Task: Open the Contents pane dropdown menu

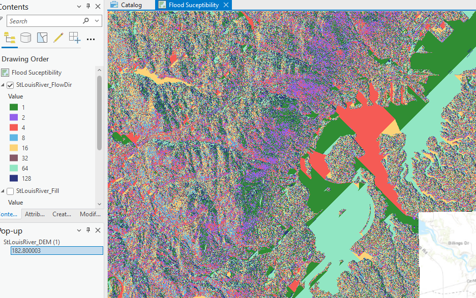Action: 78,7
